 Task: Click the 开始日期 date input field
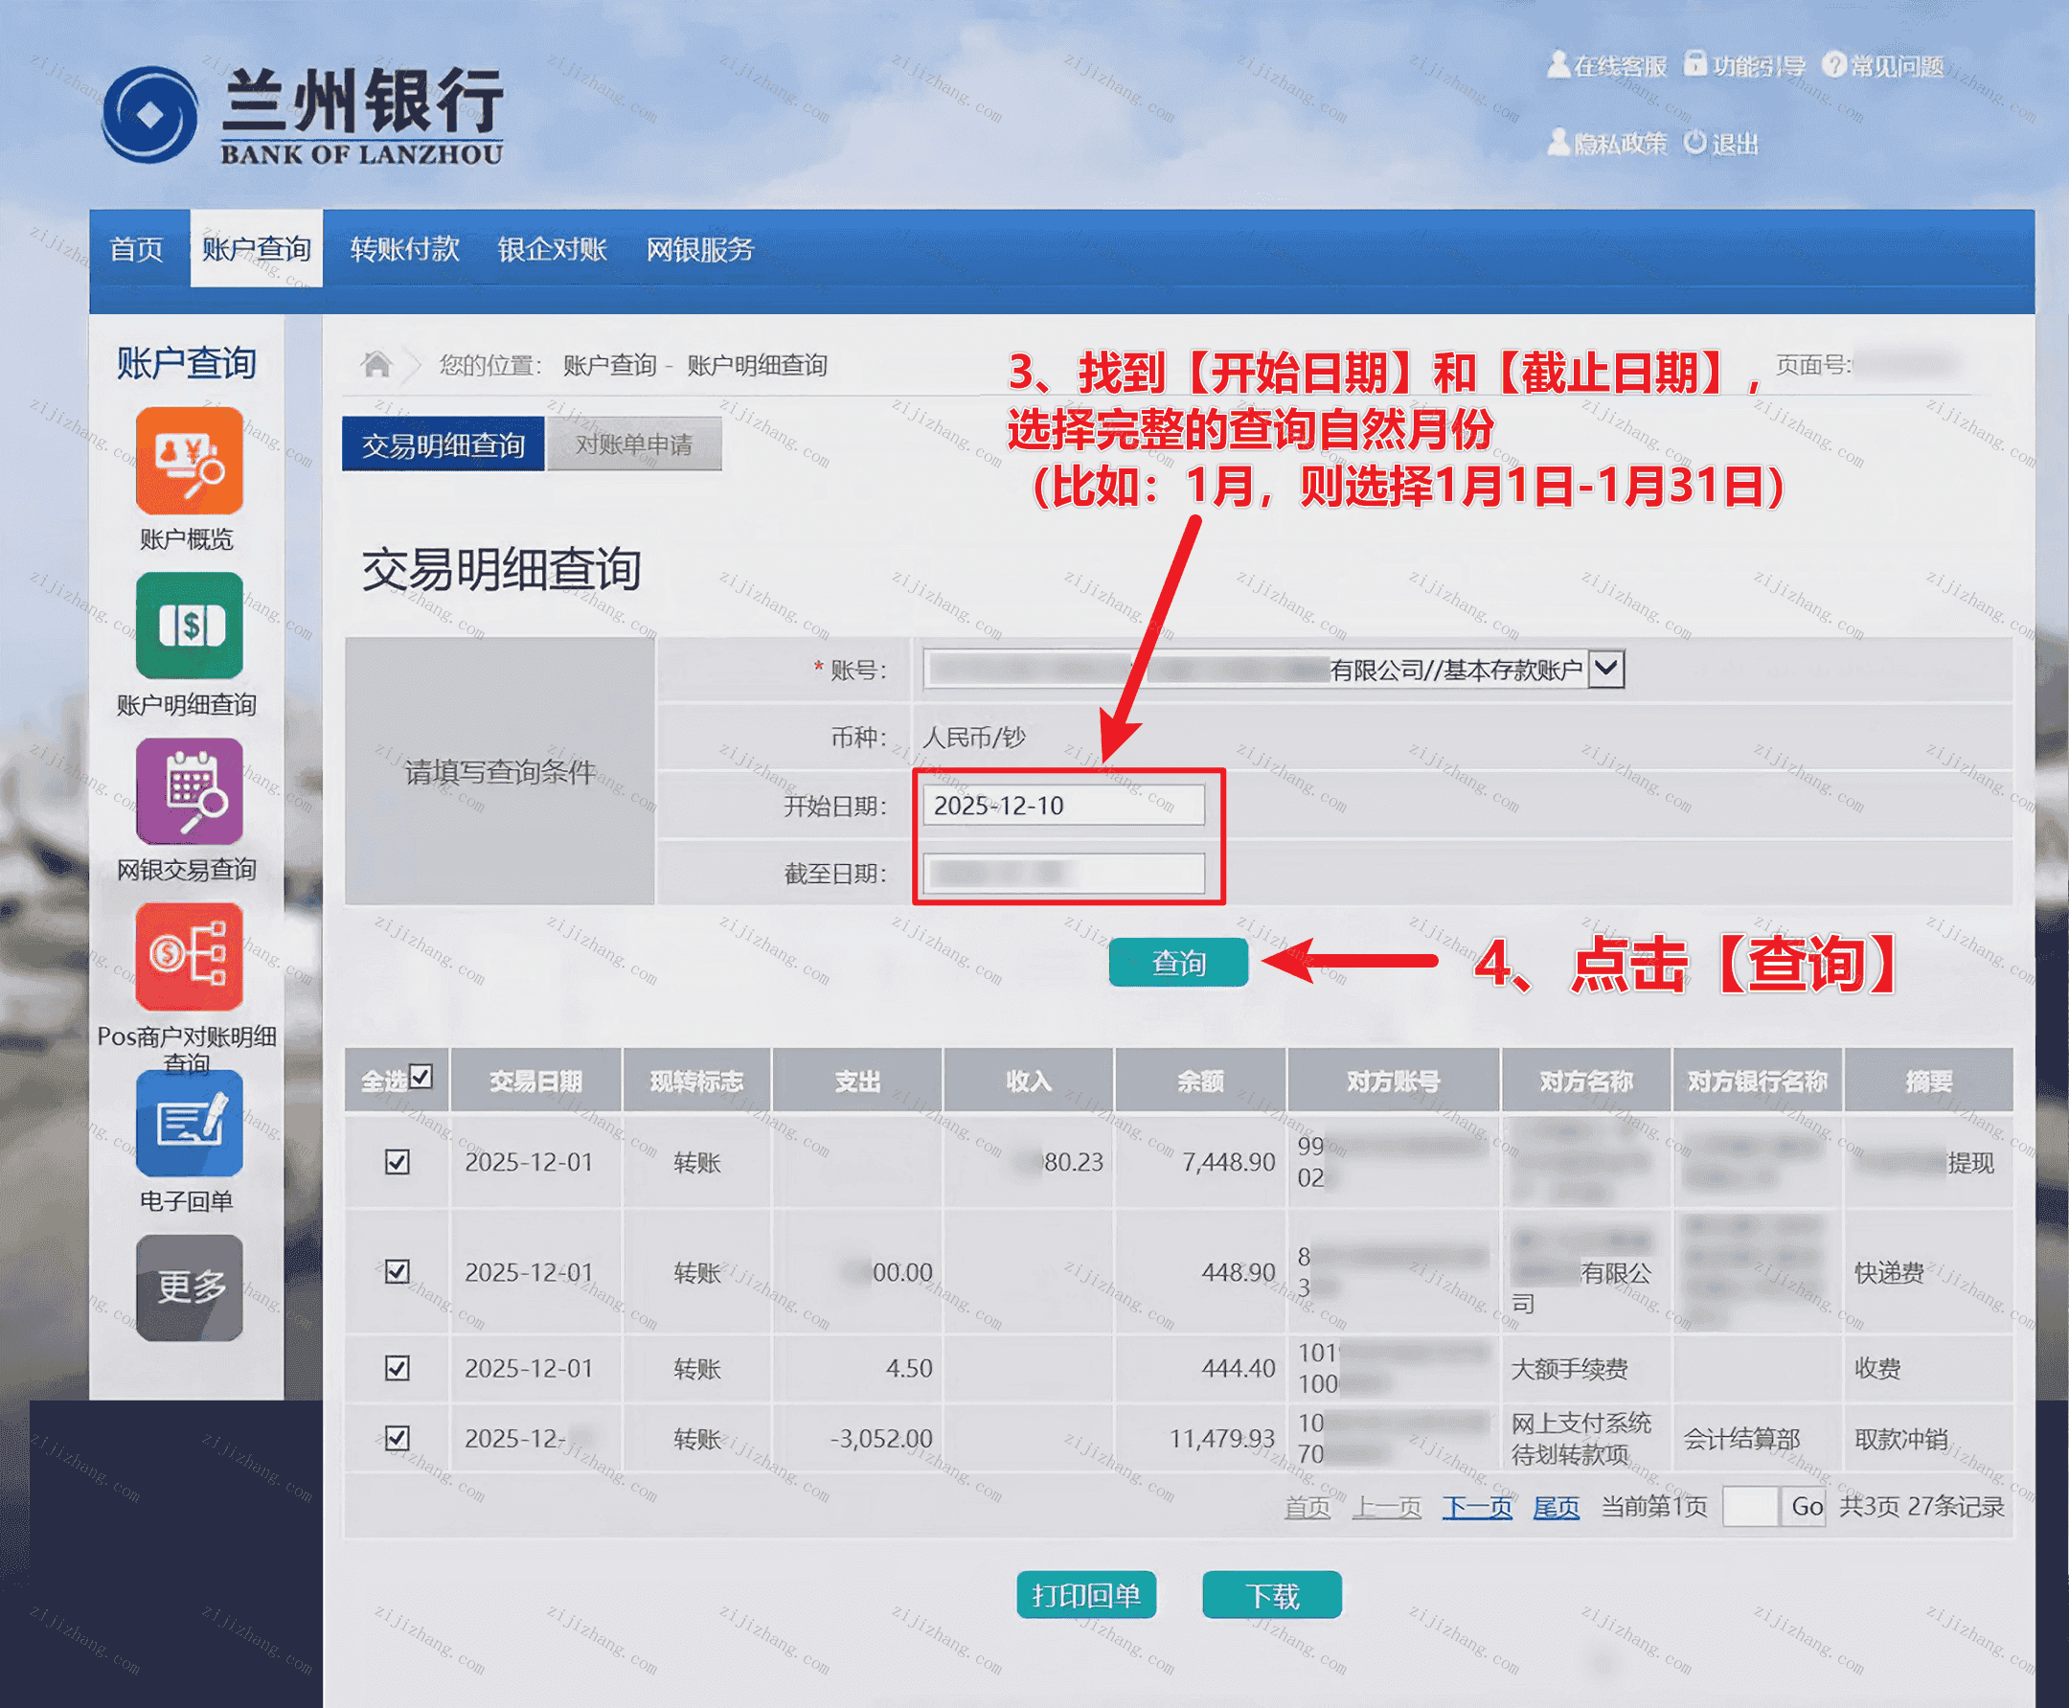(1062, 806)
